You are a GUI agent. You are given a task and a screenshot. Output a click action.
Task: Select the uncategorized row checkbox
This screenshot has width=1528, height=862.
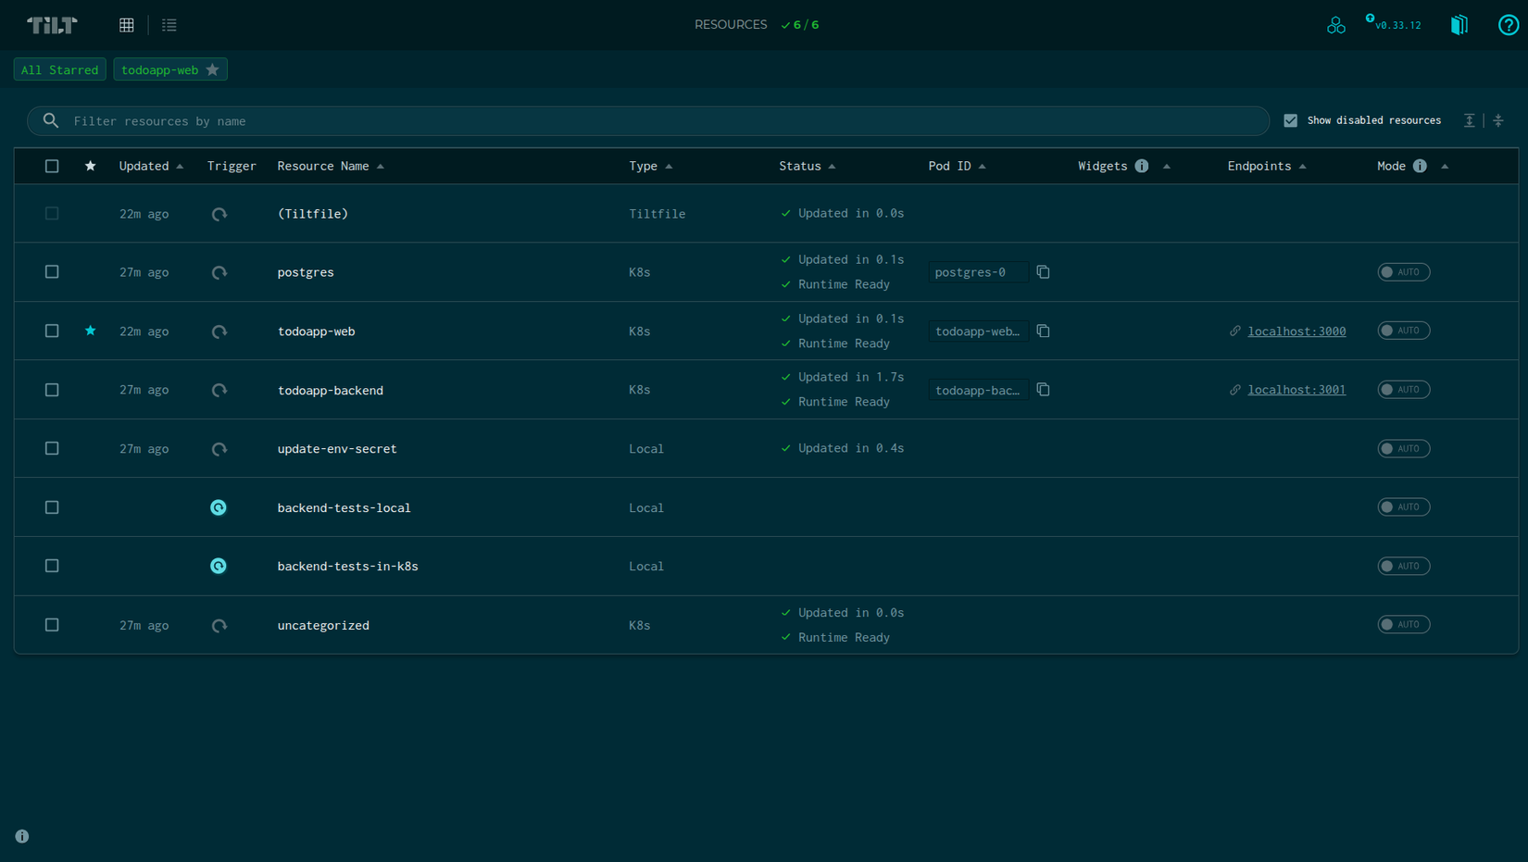(52, 625)
